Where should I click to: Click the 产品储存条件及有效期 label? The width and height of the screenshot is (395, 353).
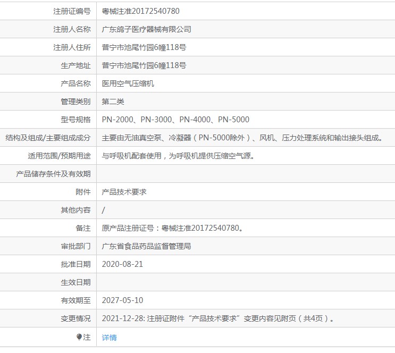[53, 174]
